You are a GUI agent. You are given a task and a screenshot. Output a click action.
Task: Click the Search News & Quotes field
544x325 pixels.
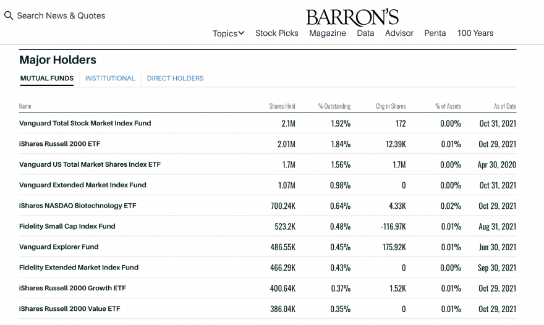(61, 15)
